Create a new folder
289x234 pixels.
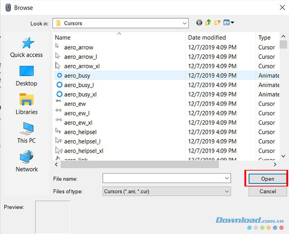coord(218,23)
